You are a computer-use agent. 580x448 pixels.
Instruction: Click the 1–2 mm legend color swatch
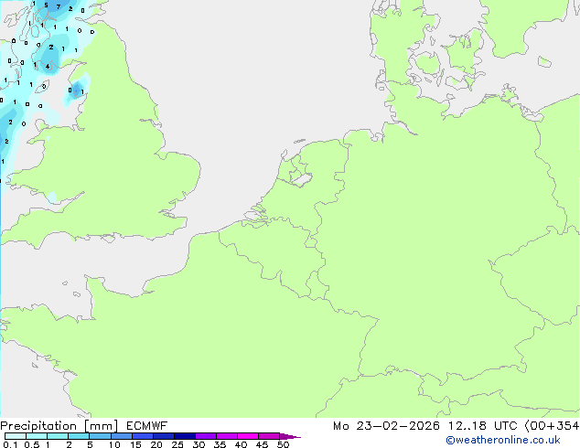[x=58, y=436]
